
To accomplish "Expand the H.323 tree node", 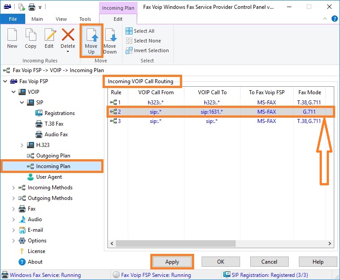I will 22,145.
